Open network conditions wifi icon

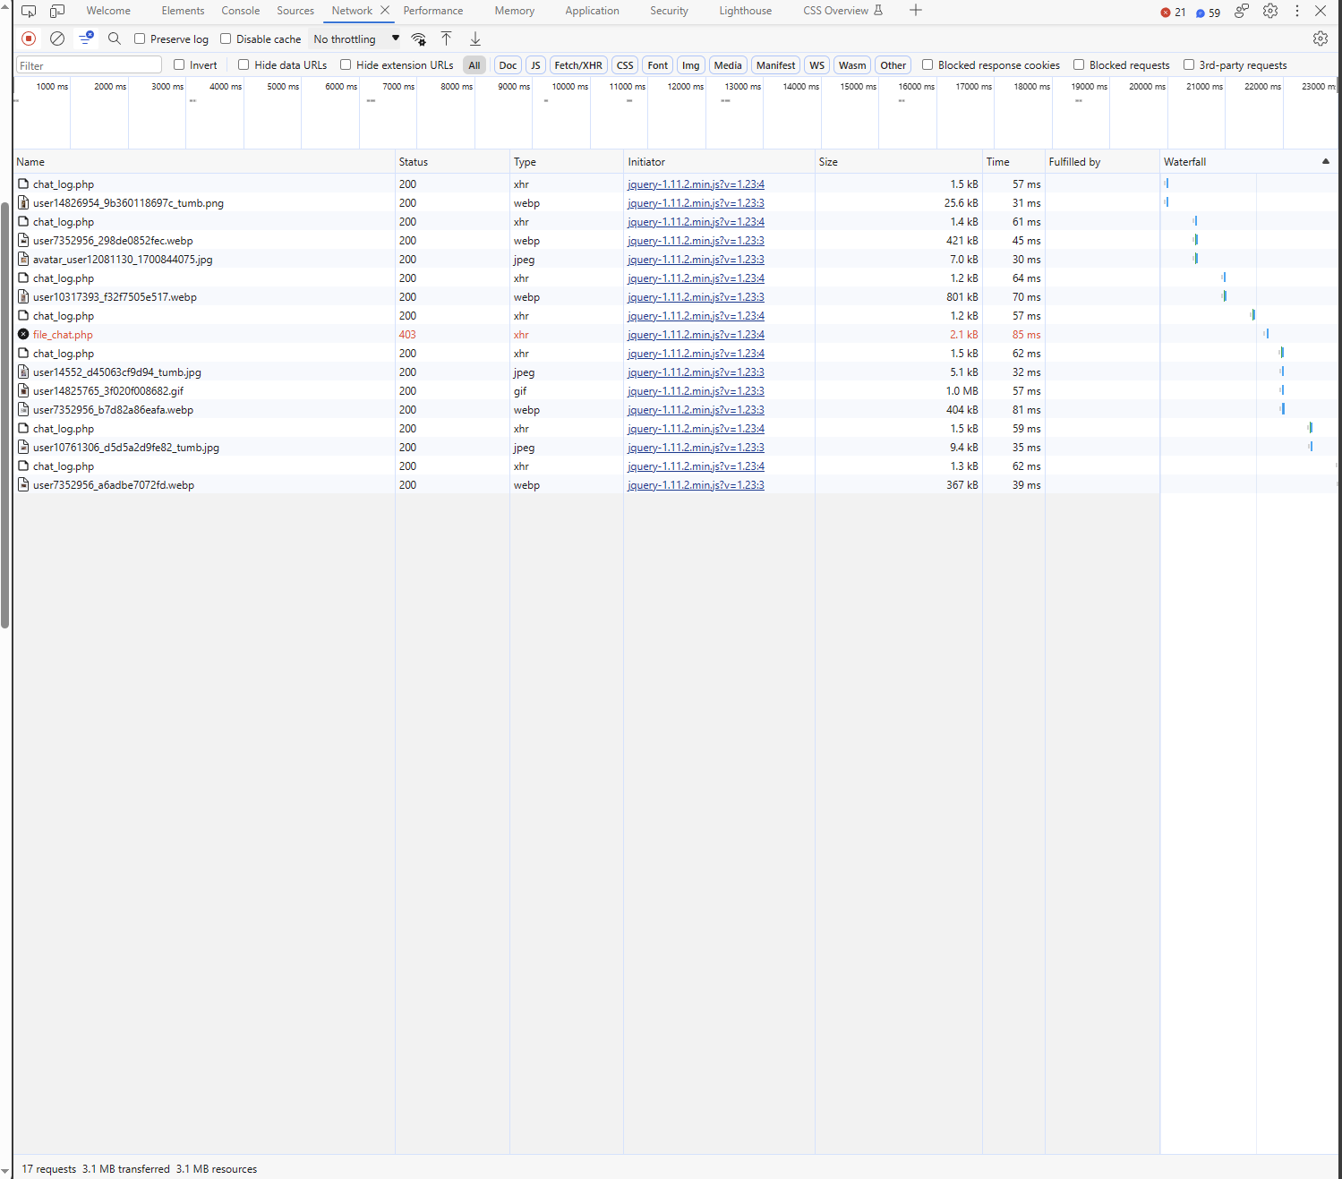click(x=418, y=38)
